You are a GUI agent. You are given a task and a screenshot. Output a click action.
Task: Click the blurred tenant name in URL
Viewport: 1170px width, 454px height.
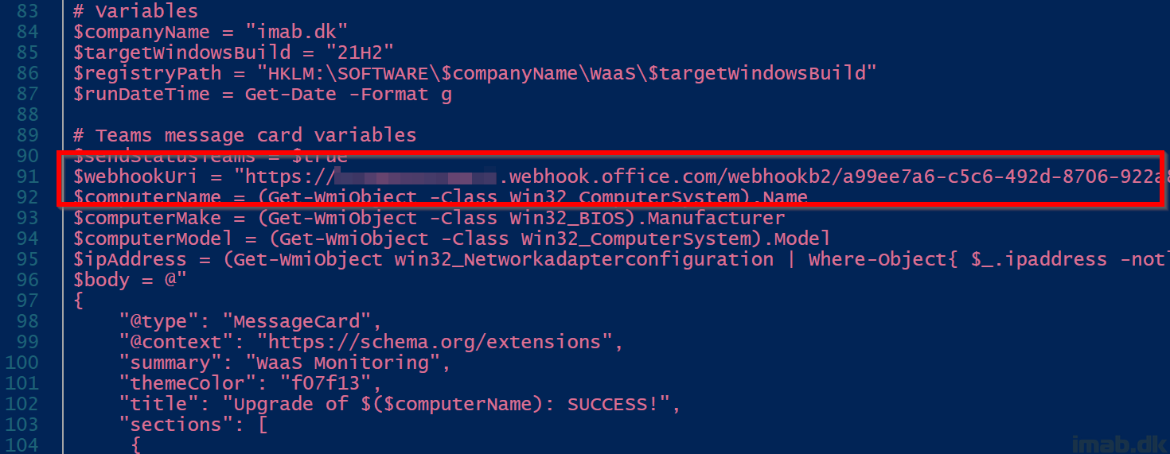click(x=415, y=177)
